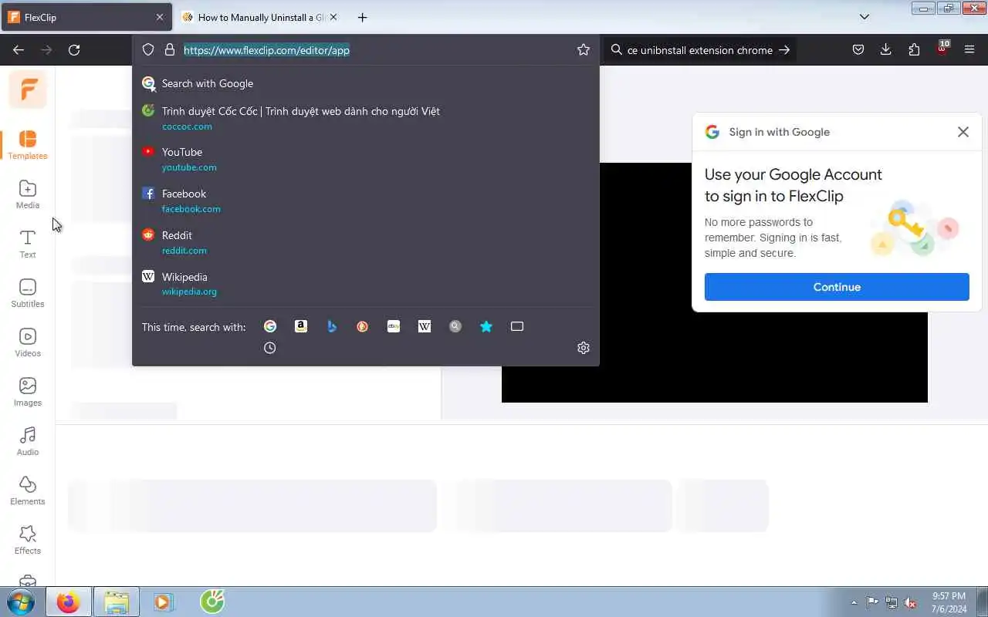This screenshot has width=988, height=617.
Task: Open the Downloads panel
Action: click(886, 50)
